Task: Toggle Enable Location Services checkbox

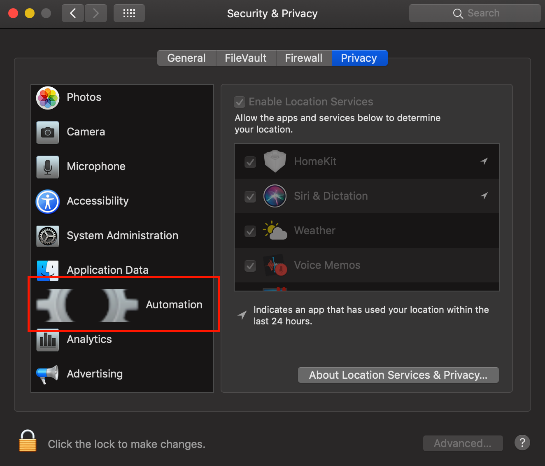Action: click(240, 102)
